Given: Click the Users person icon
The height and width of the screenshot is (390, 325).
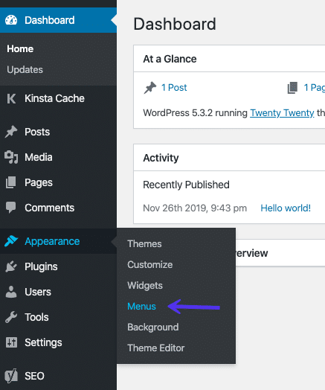Looking at the screenshot, I should click(x=11, y=292).
